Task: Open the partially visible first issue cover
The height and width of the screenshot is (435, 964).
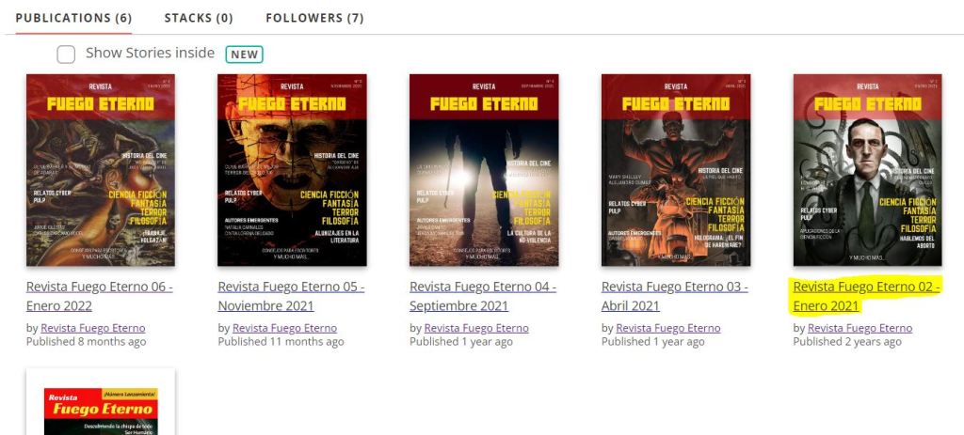Action: 100,402
